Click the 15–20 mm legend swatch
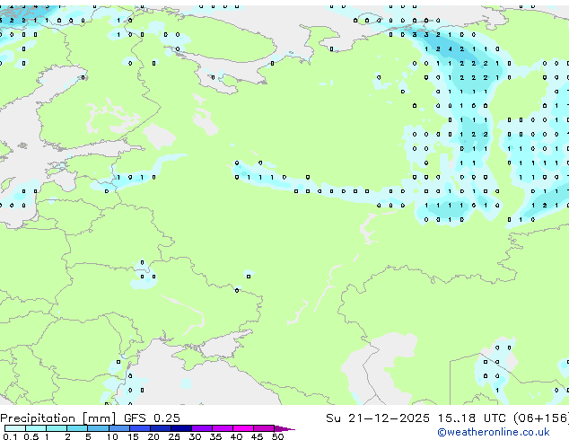Screen dimensions: 569x440 [x=140, y=428]
